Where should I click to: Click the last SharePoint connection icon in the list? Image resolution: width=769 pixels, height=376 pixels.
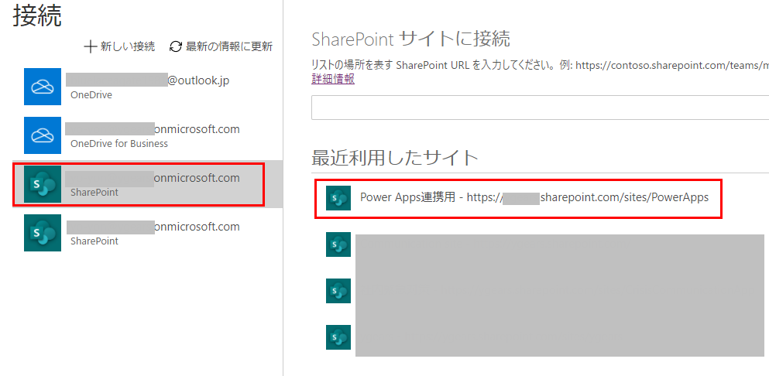(x=43, y=233)
